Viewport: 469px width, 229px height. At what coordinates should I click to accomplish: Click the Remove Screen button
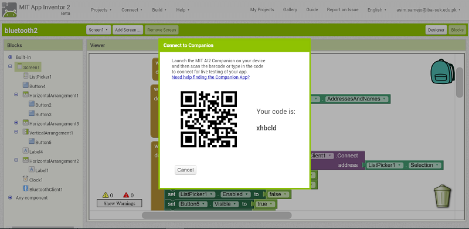coord(162,30)
